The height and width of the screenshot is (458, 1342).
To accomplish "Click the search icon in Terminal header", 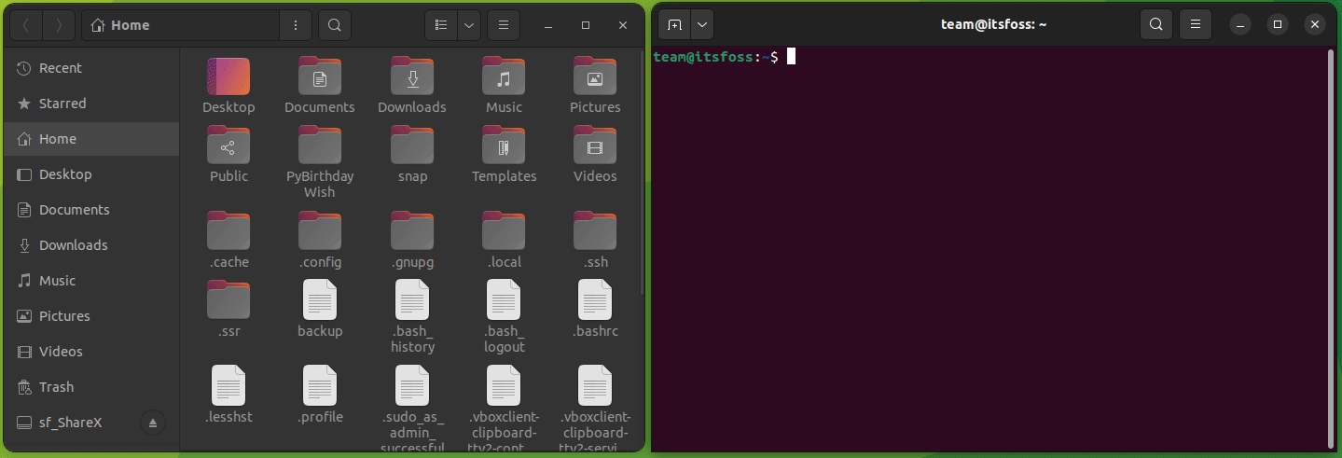I will point(1155,24).
